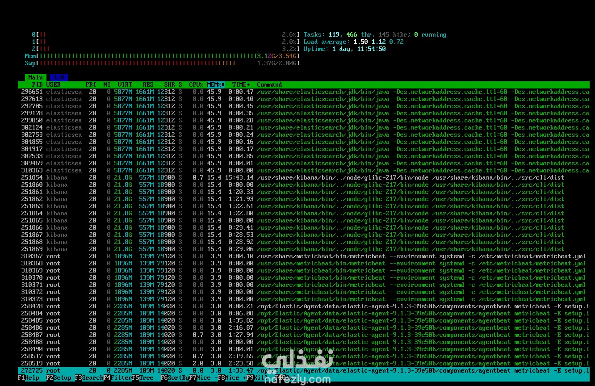Select elasticsearch process PID 297613
This screenshot has width=595, height=386.
304,99
